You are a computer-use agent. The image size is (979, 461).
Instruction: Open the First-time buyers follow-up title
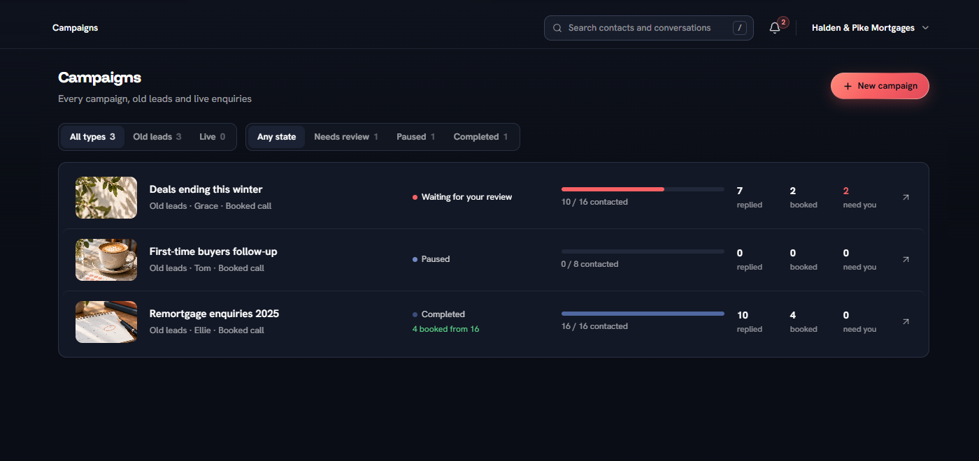coord(213,251)
